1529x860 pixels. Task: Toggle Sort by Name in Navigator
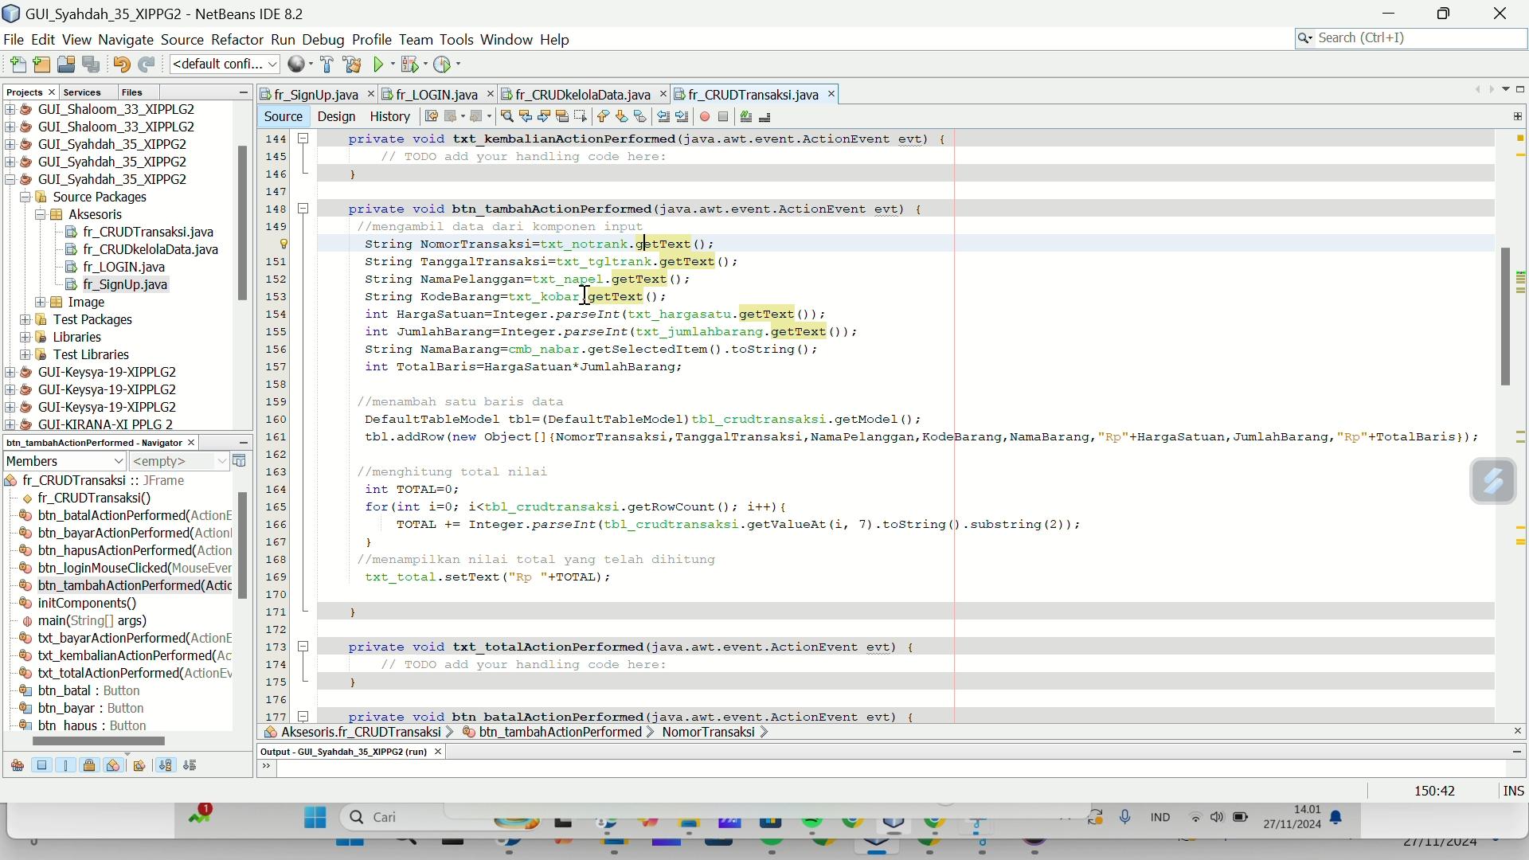tap(166, 766)
